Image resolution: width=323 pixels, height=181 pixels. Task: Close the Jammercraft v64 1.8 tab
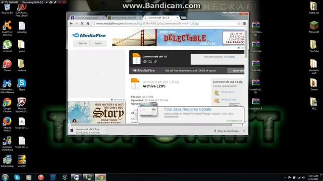177,18
